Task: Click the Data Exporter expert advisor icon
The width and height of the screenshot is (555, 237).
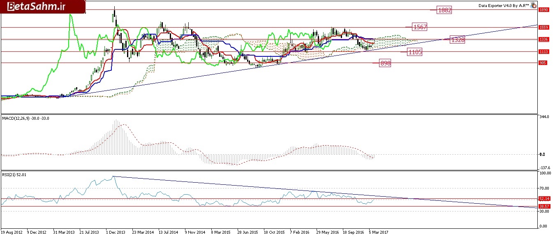Action: point(533,6)
